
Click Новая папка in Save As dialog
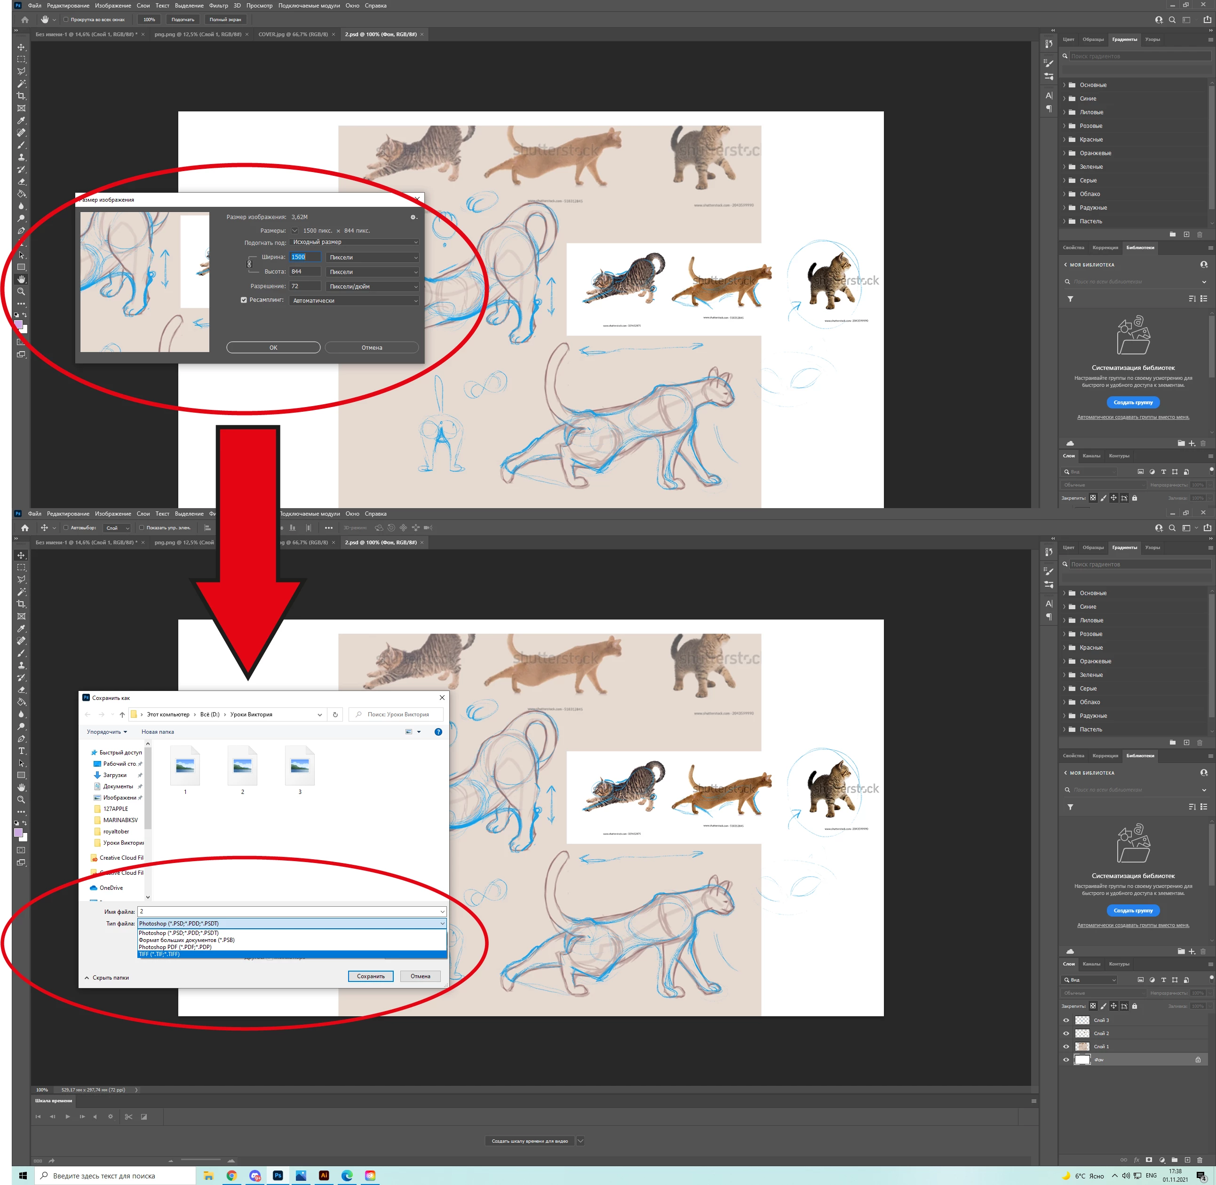pos(158,732)
